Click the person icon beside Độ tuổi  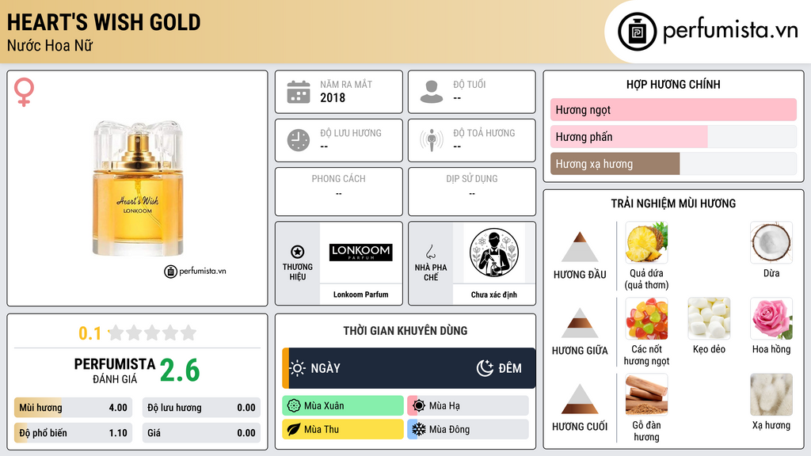[432, 92]
